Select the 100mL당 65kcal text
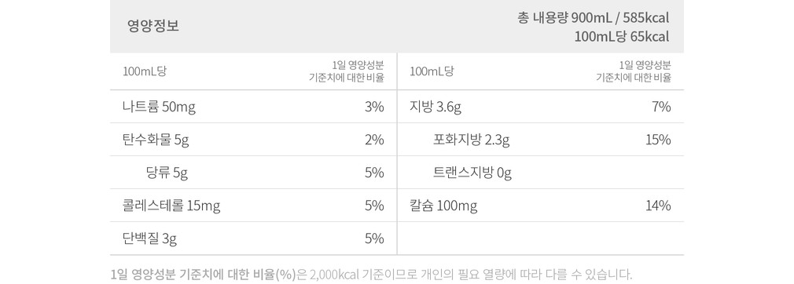 pyautogui.click(x=623, y=37)
